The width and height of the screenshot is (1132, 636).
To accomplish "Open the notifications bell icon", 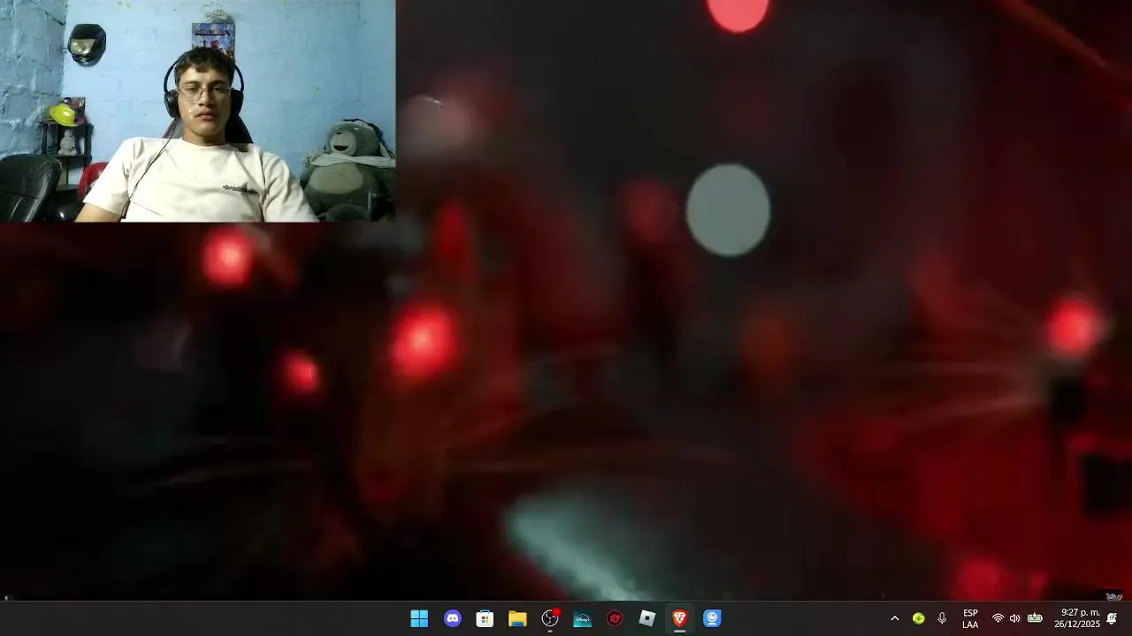I will click(1112, 618).
